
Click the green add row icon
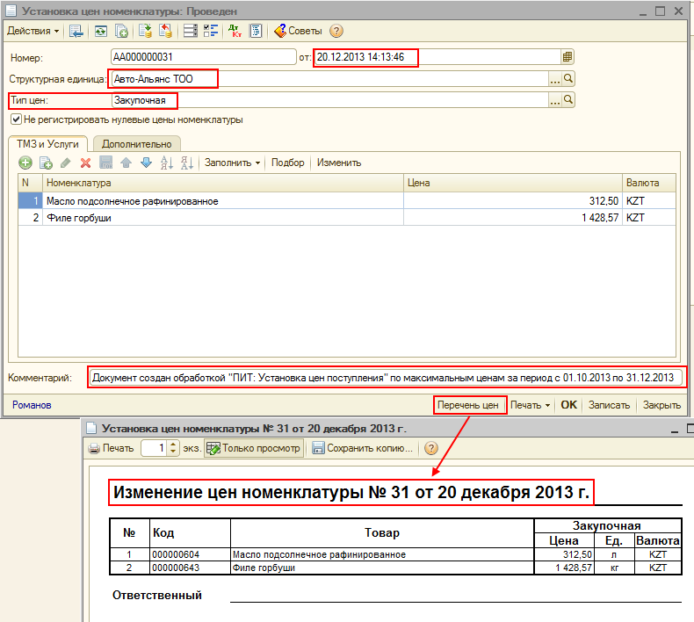pyautogui.click(x=25, y=163)
